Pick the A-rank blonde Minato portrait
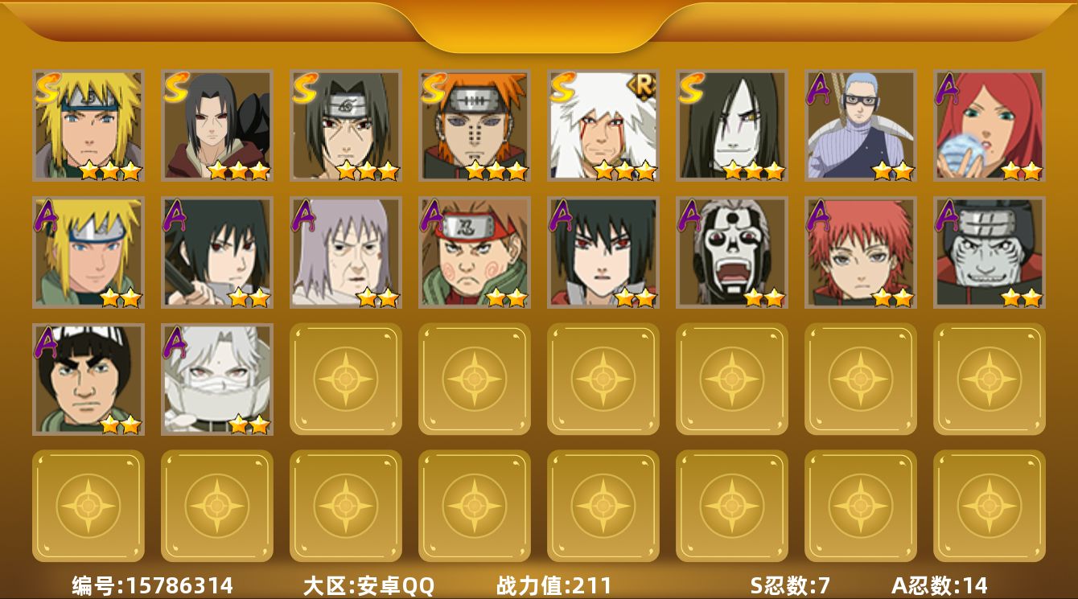 88,252
